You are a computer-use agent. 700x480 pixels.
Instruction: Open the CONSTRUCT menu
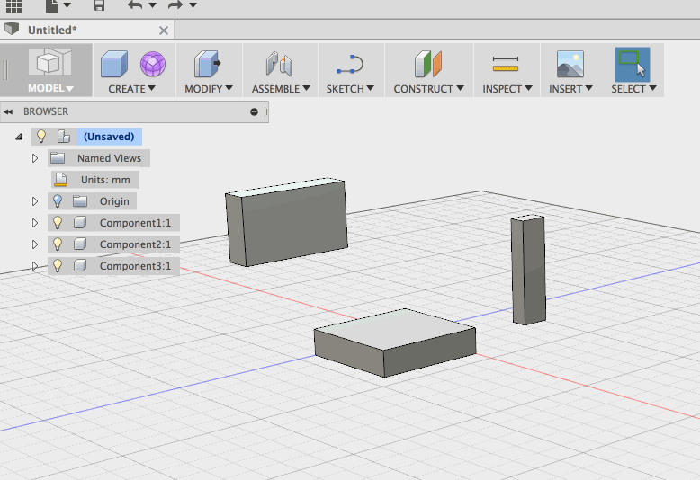coord(428,89)
